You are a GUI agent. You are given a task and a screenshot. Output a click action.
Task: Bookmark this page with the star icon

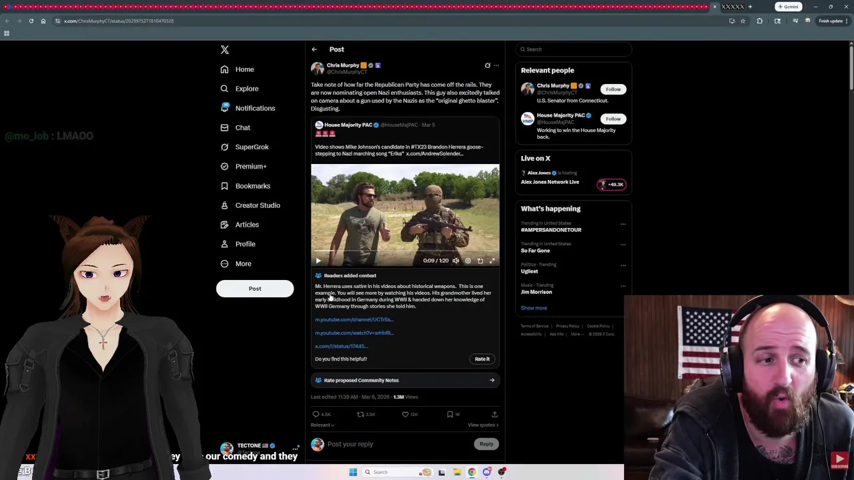743,21
